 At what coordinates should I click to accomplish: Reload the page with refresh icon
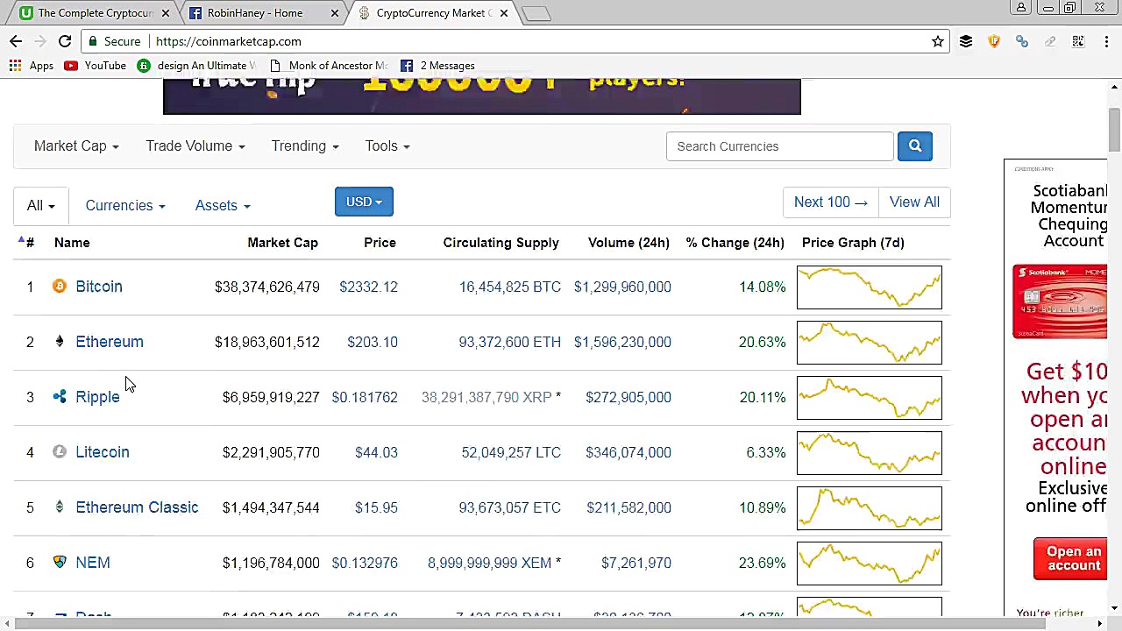pos(65,41)
